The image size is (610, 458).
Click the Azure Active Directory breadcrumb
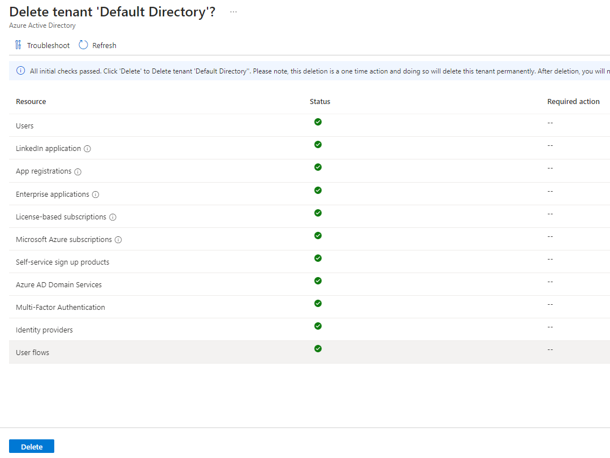[x=42, y=25]
